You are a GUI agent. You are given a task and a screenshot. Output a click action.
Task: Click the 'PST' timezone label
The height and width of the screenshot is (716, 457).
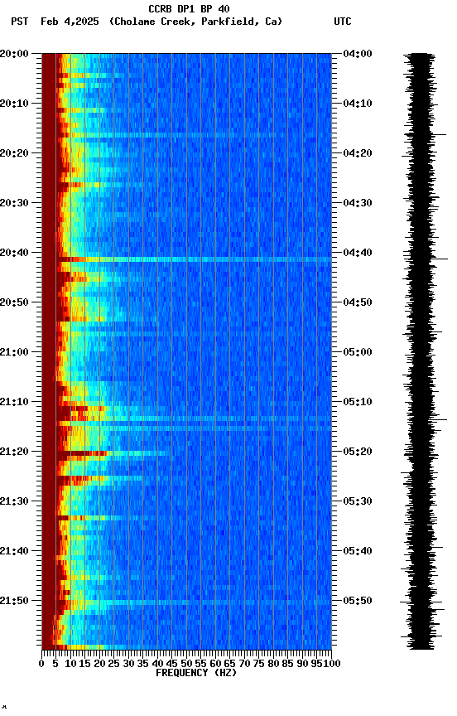tap(20, 22)
